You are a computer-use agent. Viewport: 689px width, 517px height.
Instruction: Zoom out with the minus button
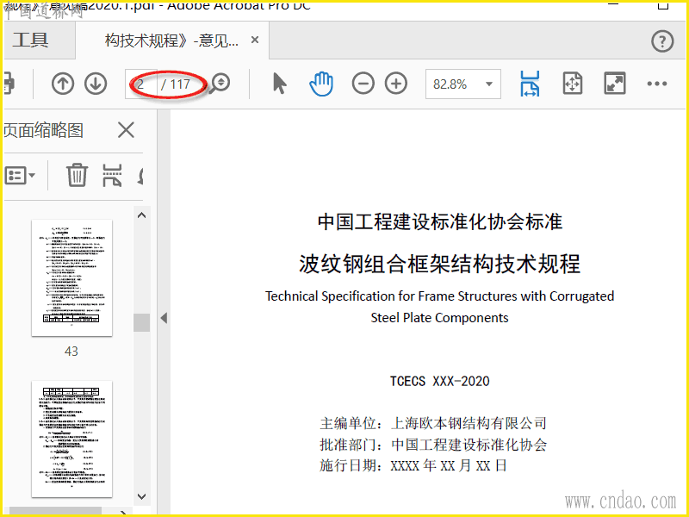tap(363, 84)
